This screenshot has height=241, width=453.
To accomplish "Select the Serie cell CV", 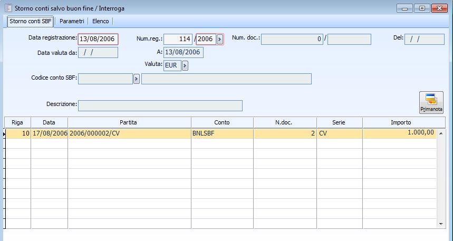I will (340, 133).
